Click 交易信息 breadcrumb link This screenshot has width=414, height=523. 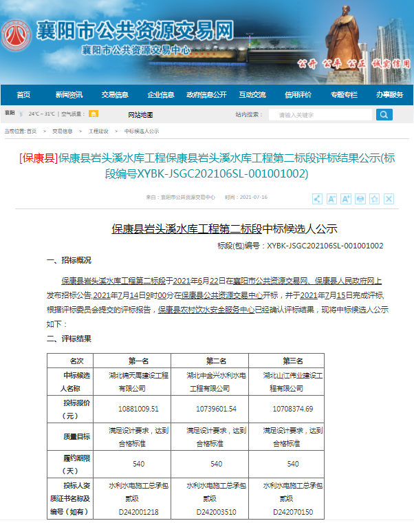click(63, 131)
